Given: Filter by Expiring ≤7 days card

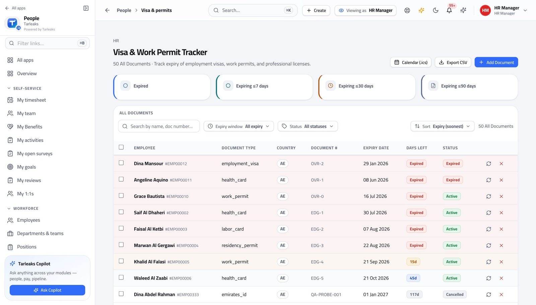Looking at the screenshot, I should pyautogui.click(x=264, y=87).
